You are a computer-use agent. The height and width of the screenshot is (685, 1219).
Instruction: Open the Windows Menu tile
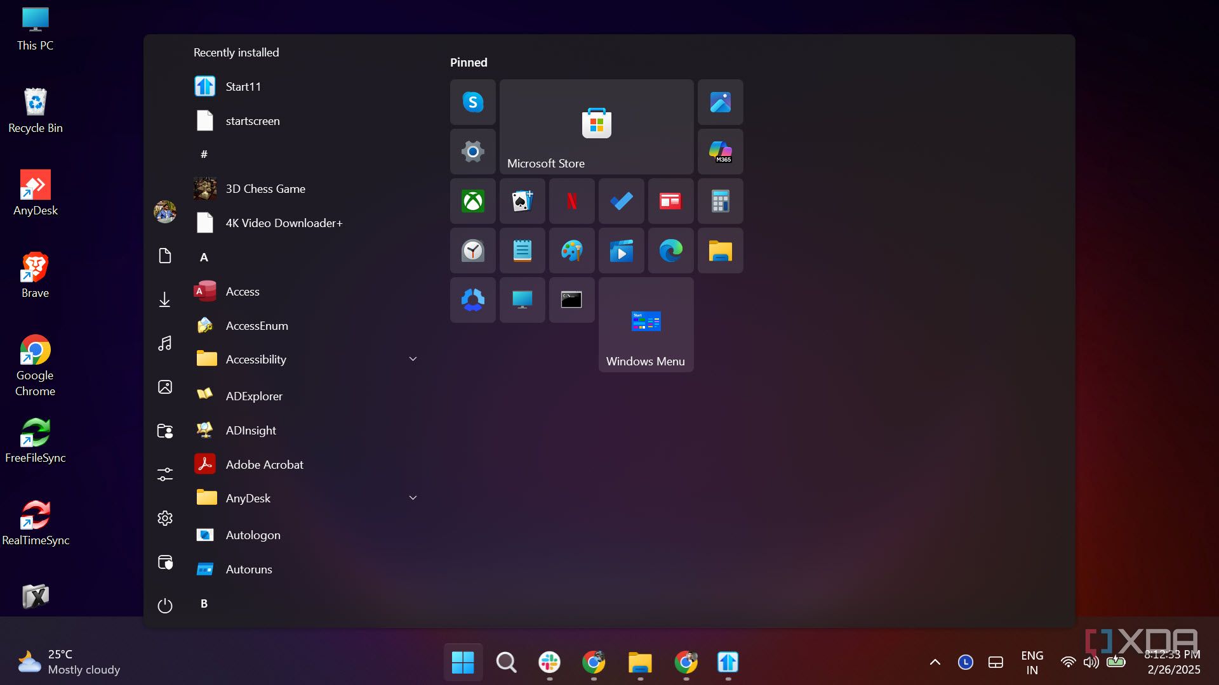pyautogui.click(x=646, y=325)
